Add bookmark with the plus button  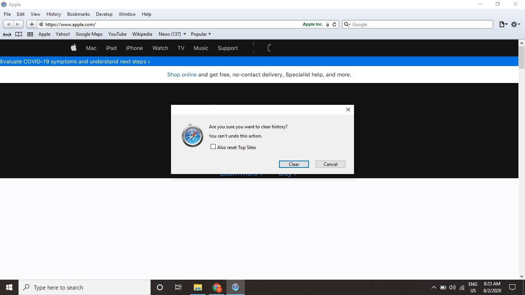pyautogui.click(x=32, y=24)
